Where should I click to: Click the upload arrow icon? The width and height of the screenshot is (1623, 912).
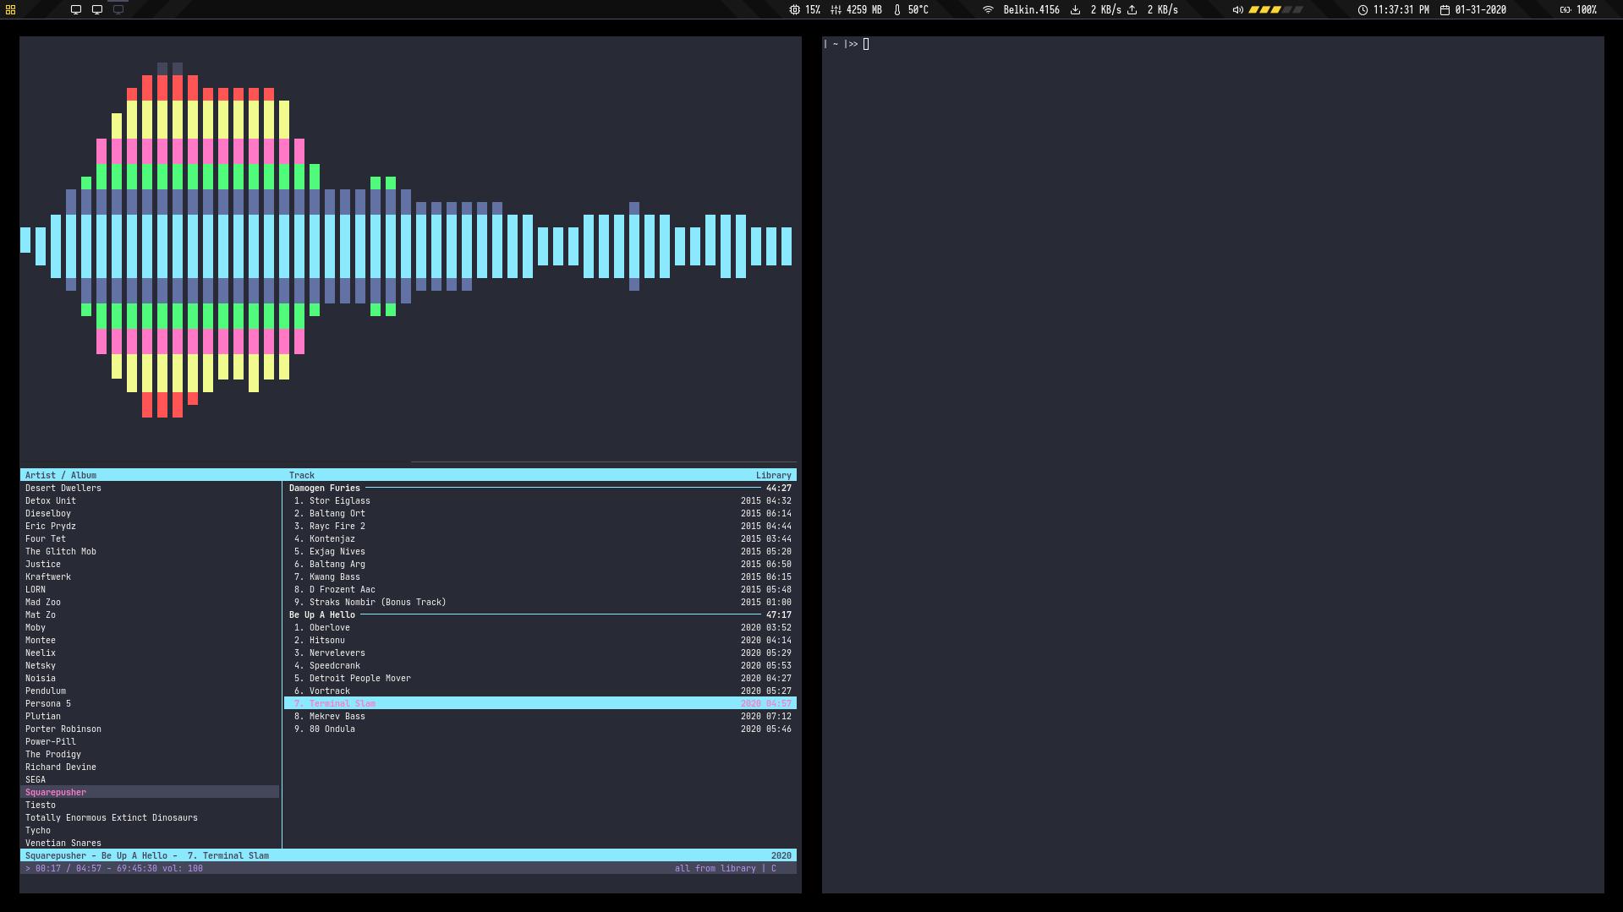click(x=1132, y=10)
